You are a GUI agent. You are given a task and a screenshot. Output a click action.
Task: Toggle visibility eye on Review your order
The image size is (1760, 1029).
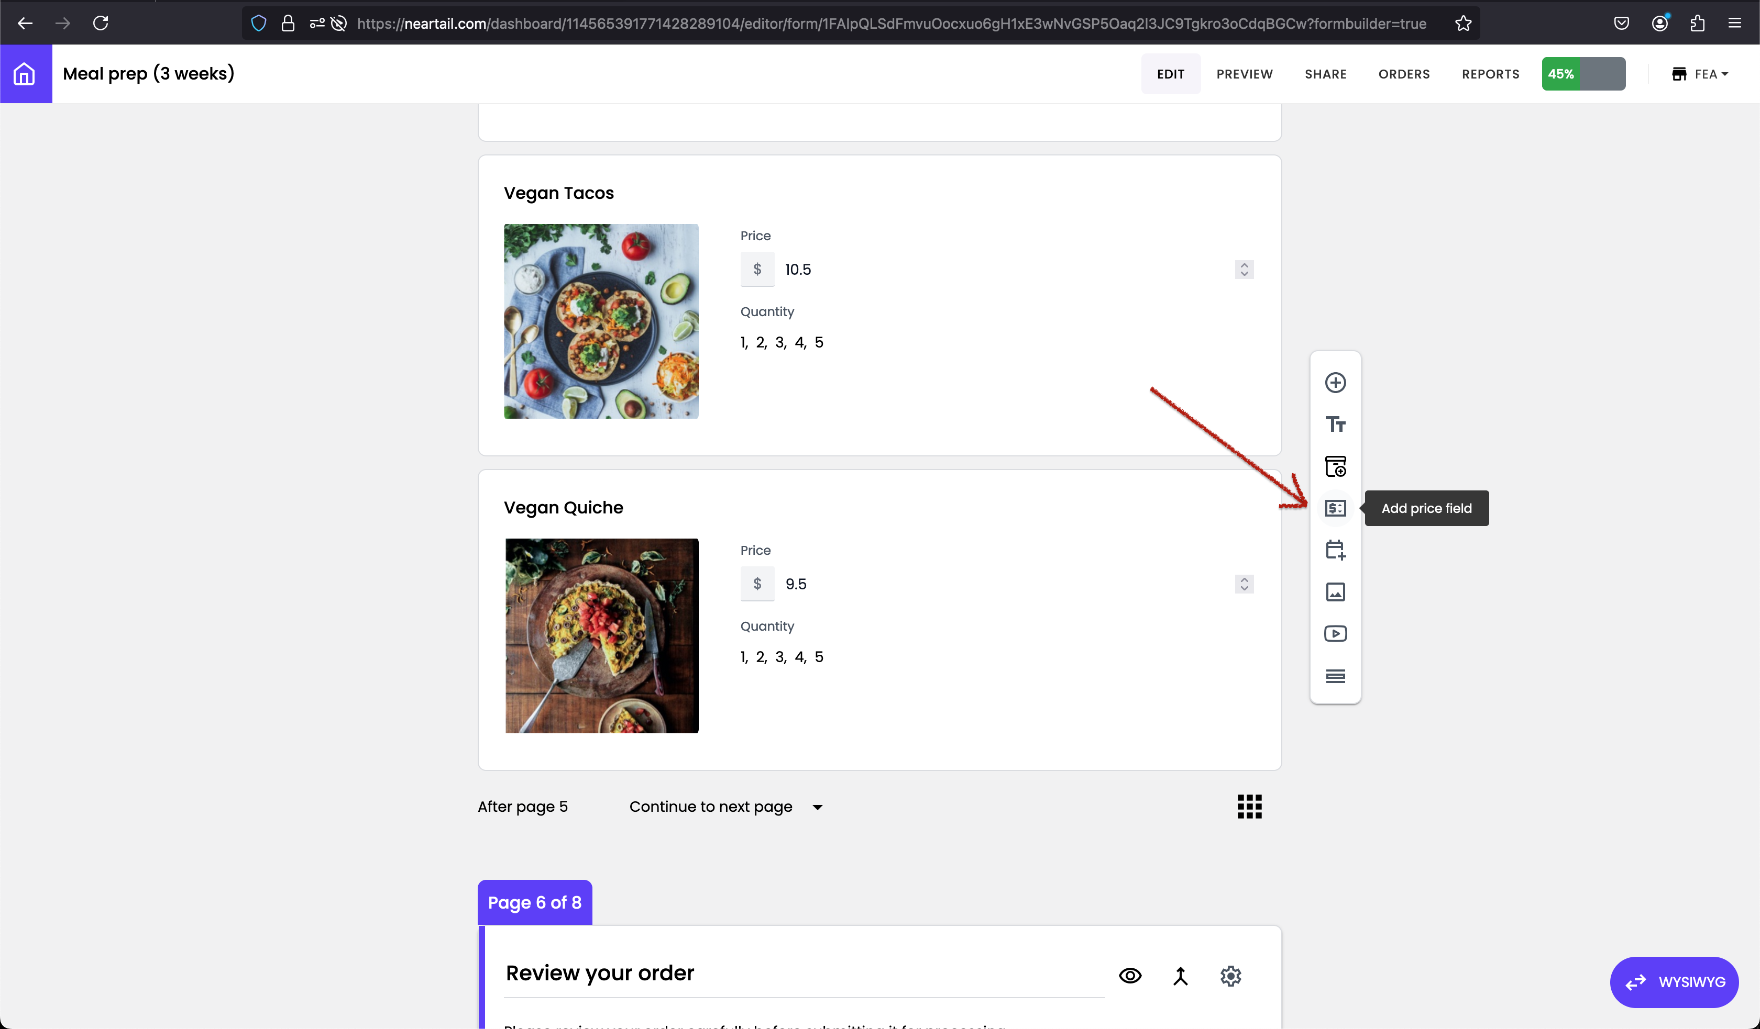click(1129, 975)
